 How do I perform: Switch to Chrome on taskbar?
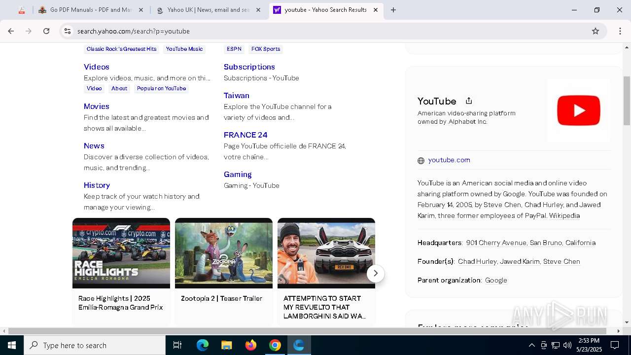[275, 345]
